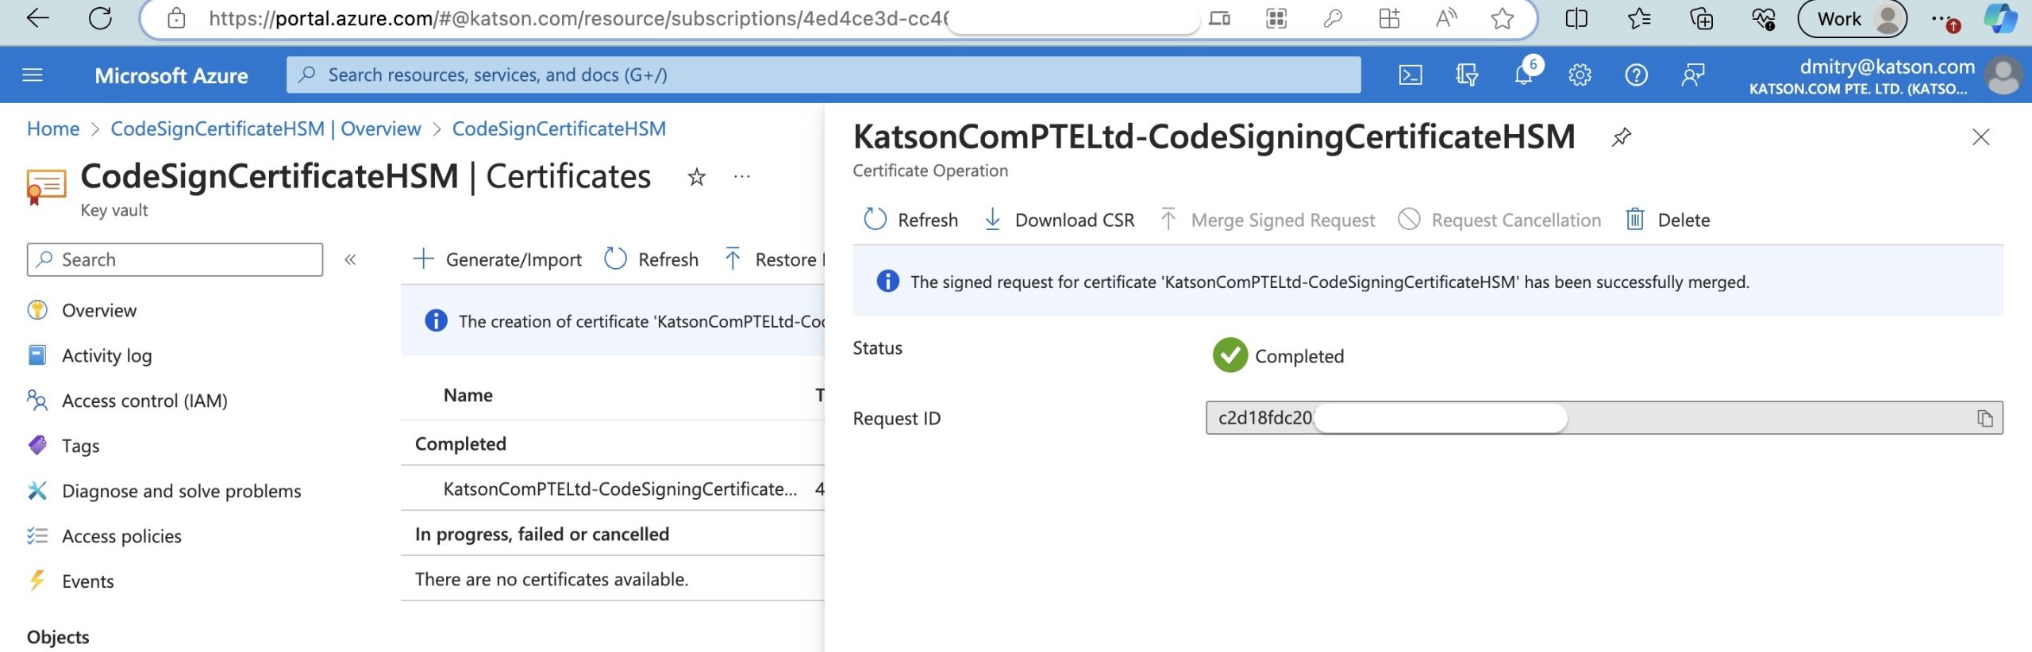Open CodeSignCertificateHSM | Overview breadcrumb

tap(266, 128)
